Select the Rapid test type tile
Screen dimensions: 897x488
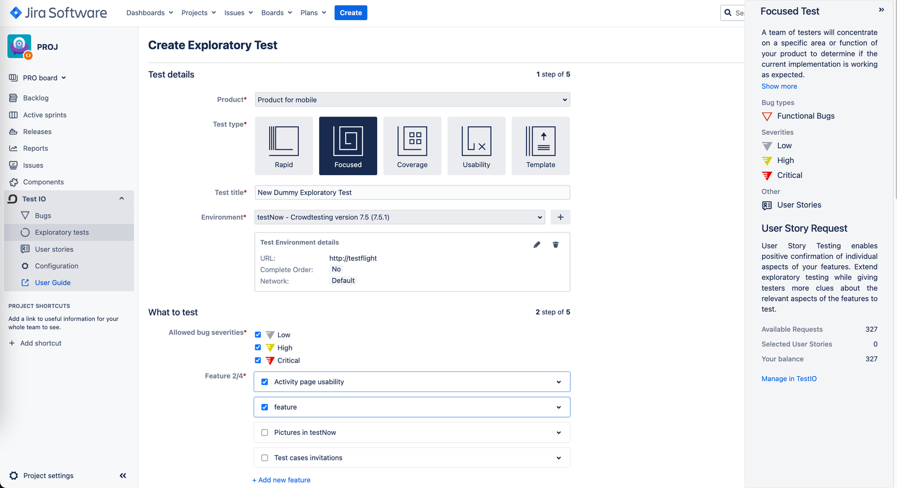pos(283,146)
